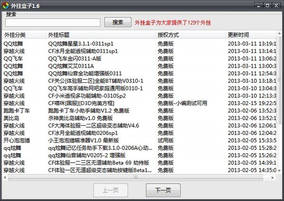Select row CF体验一区无道超级变态辅助按键版Beta1
This screenshot has width=284, height=201.
(x=140, y=170)
